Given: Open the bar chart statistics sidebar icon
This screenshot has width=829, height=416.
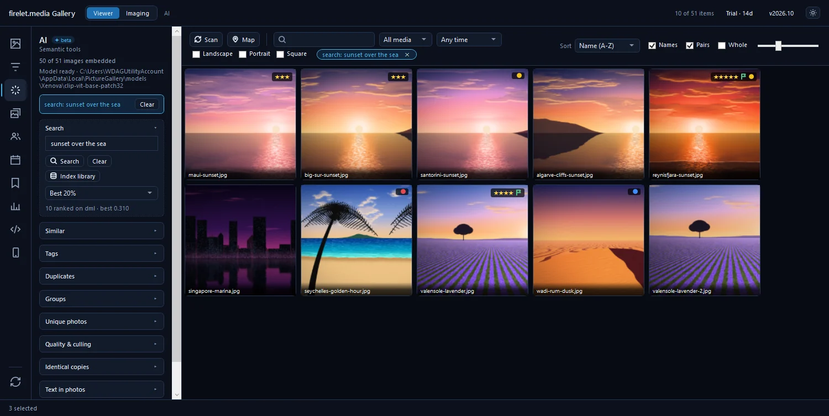Looking at the screenshot, I should click(x=15, y=206).
